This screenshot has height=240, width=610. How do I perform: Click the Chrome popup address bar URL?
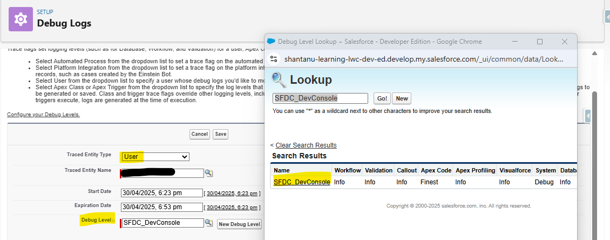[x=424, y=59]
